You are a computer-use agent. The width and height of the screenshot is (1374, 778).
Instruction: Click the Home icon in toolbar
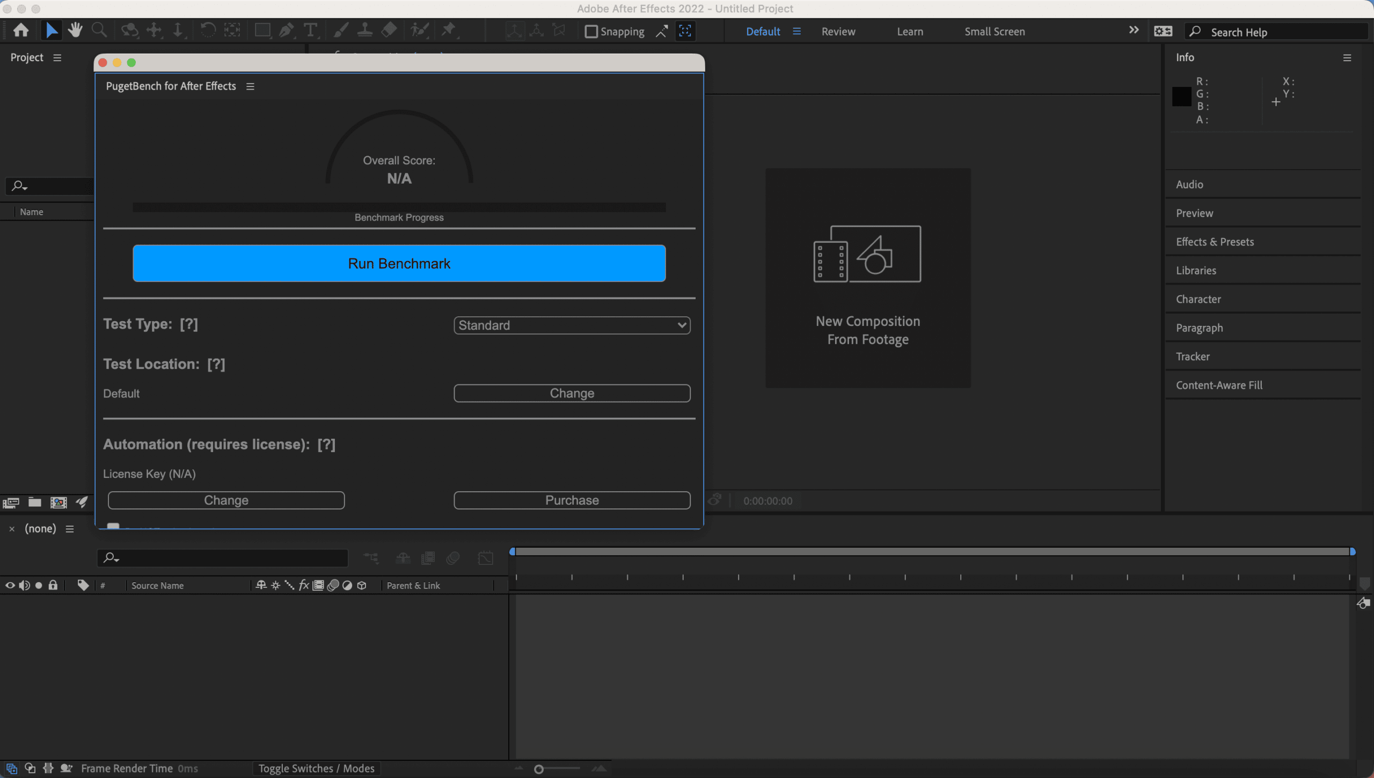[x=21, y=30]
